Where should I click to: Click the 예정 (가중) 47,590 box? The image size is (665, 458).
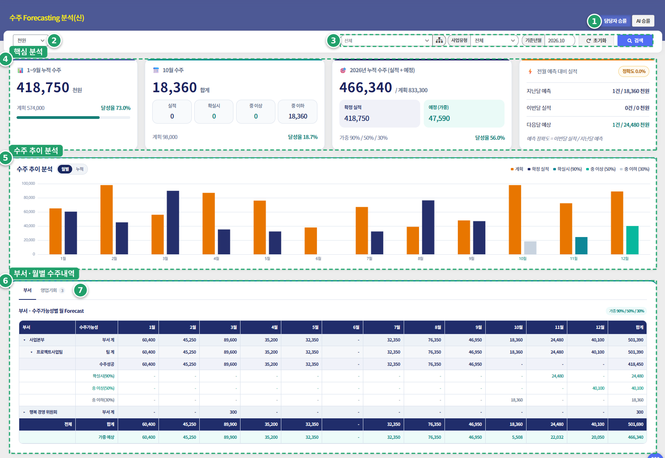click(x=464, y=113)
